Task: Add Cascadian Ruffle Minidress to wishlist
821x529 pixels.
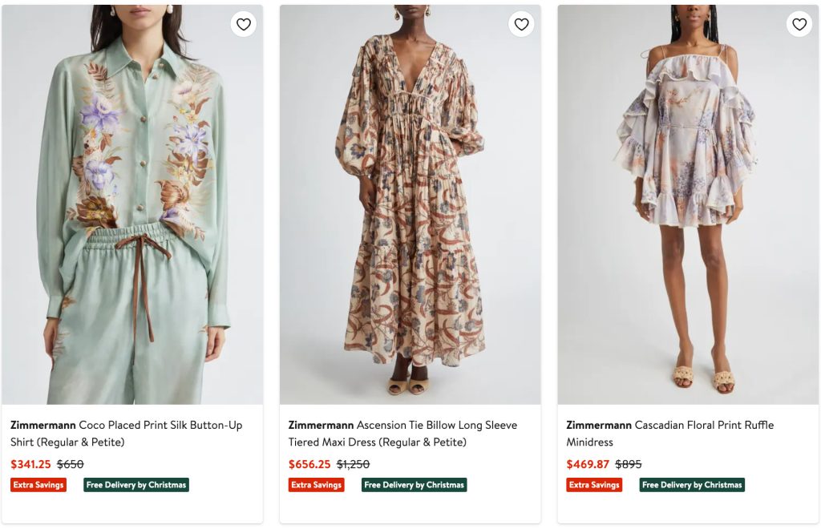Action: click(x=799, y=24)
